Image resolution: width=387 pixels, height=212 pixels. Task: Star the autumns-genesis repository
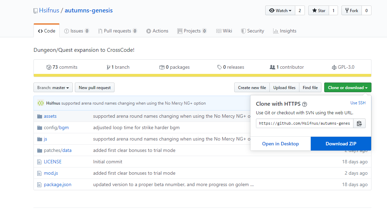(319, 11)
